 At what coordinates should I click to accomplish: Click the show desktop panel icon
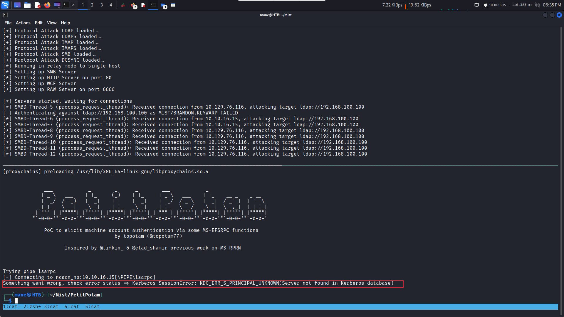tap(17, 5)
